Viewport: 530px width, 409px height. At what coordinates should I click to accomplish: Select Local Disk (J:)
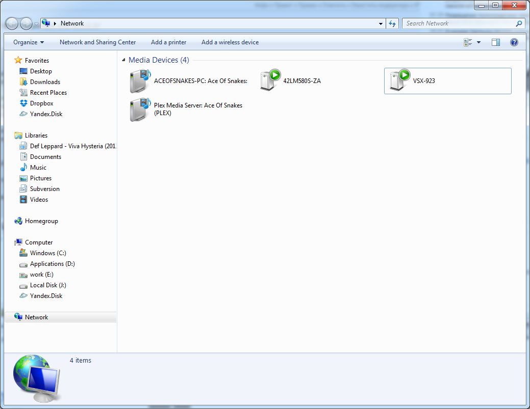click(48, 285)
